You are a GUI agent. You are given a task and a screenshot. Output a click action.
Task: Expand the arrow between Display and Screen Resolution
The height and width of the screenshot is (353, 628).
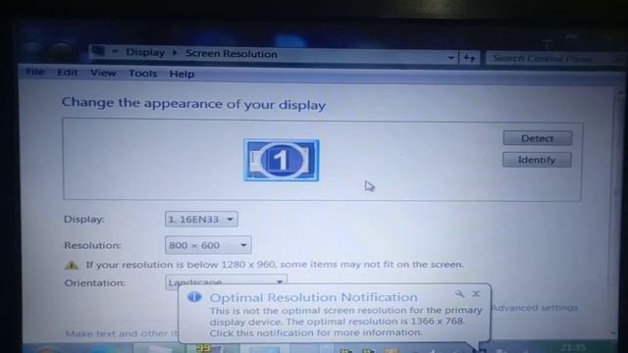175,53
